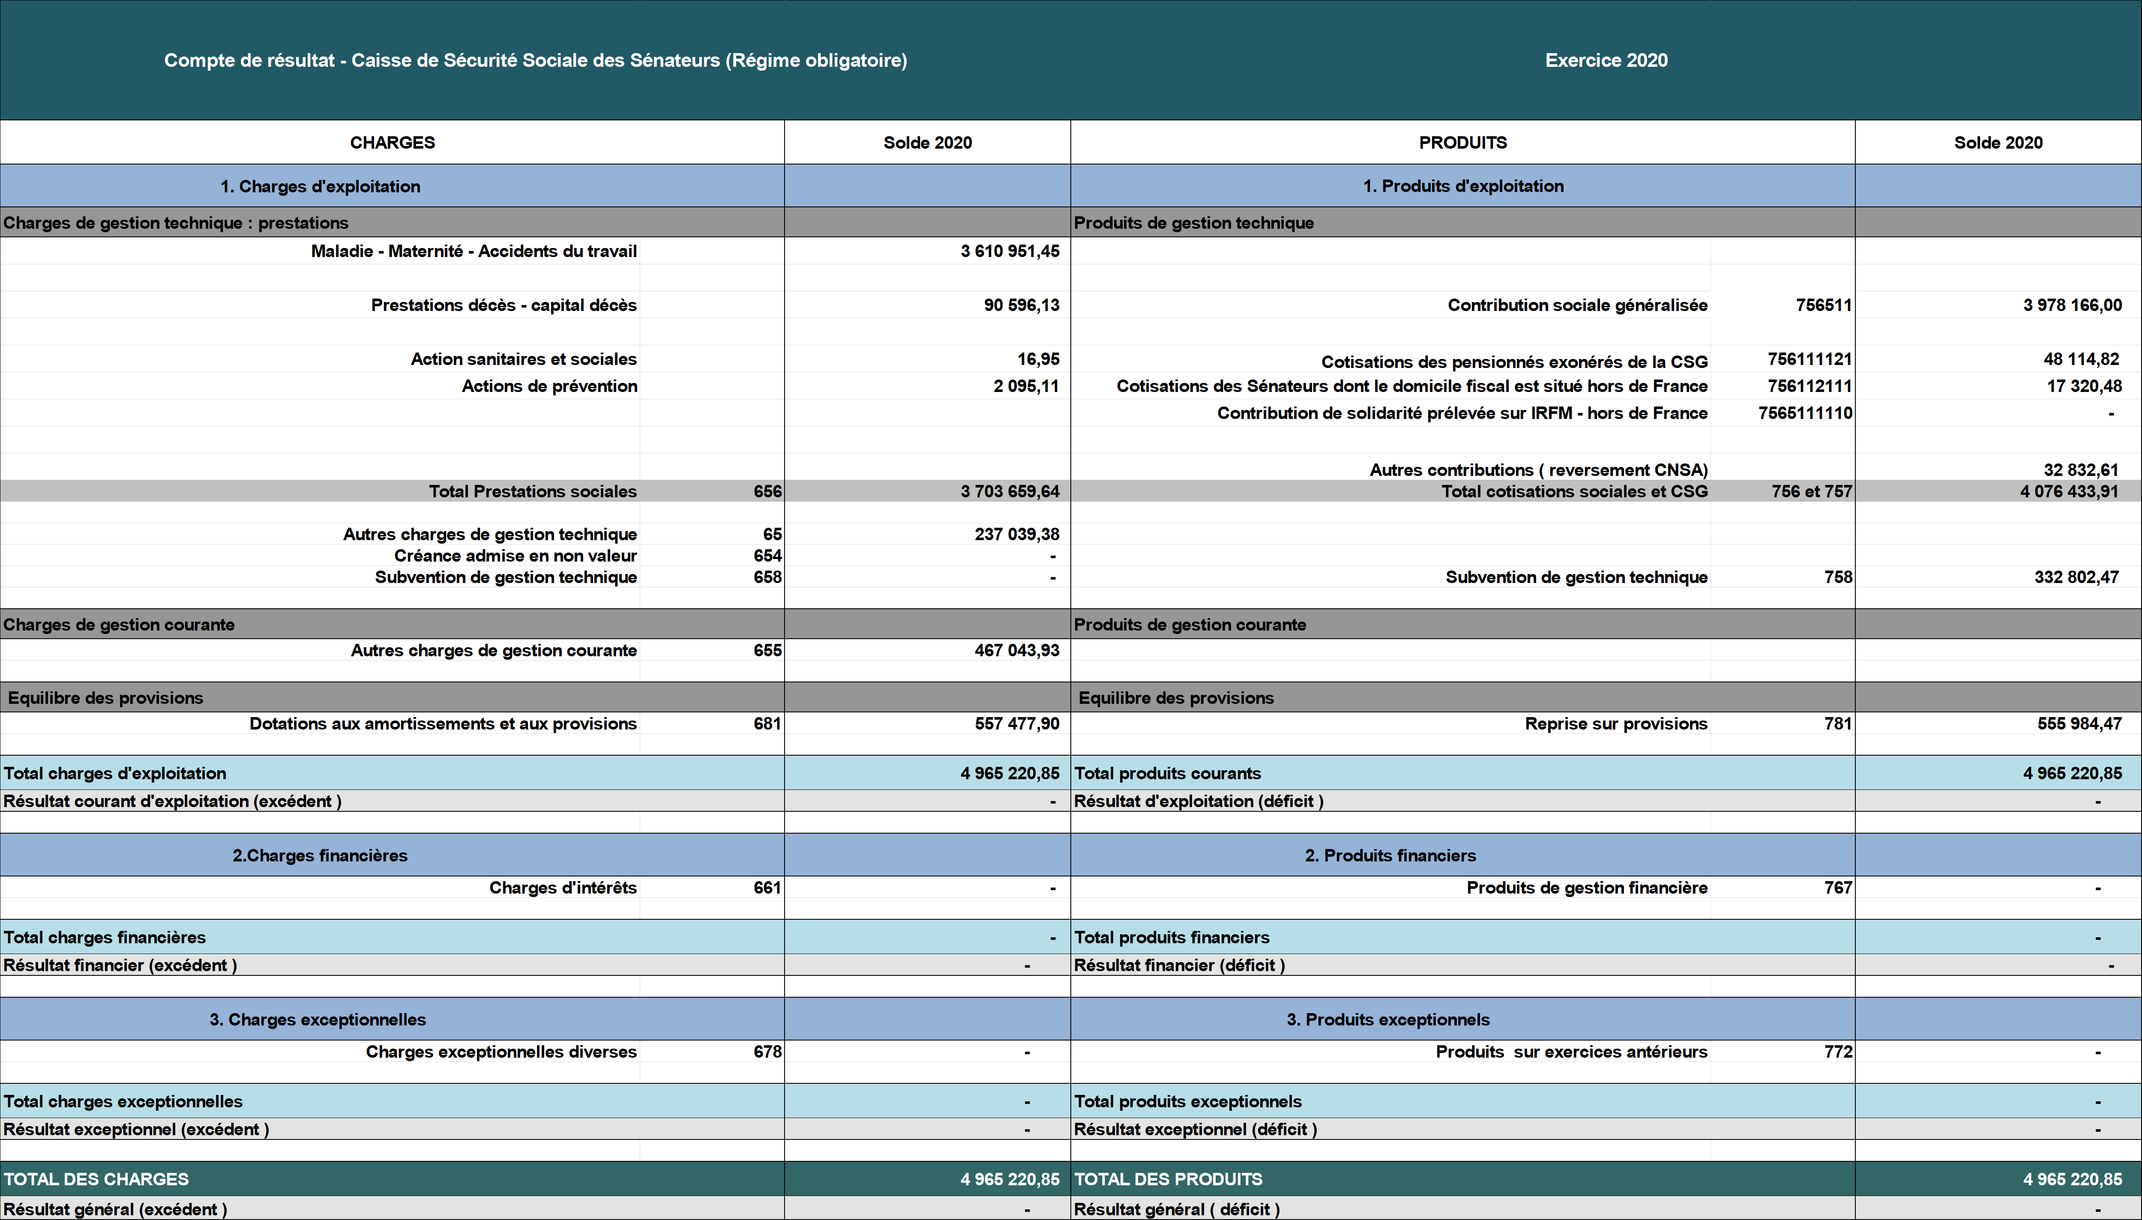Select account code 756111121 cell
The height and width of the screenshot is (1220, 2142).
tap(1809, 359)
